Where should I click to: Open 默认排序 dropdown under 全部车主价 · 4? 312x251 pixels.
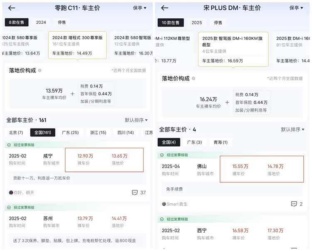tap(292, 129)
